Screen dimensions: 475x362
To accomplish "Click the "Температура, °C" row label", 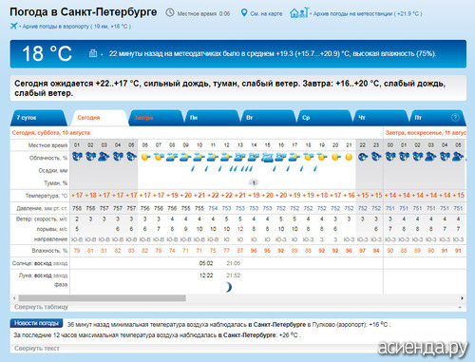I will 47,196.
